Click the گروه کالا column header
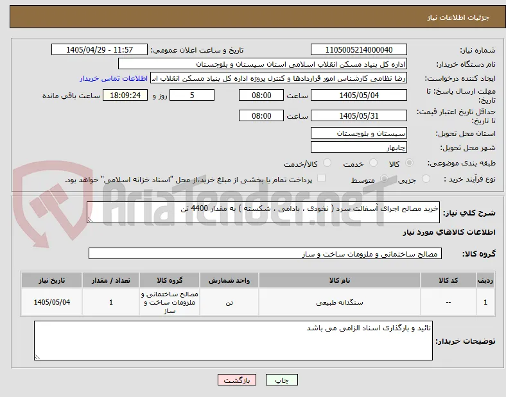This screenshot has width=506, height=397. point(170,280)
